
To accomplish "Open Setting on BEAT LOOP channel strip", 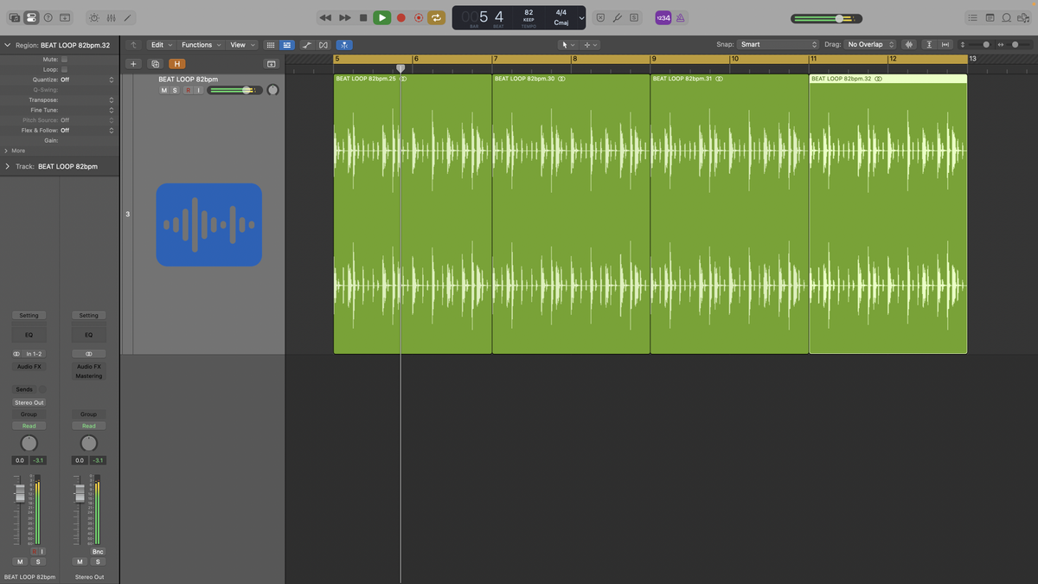I will point(29,316).
